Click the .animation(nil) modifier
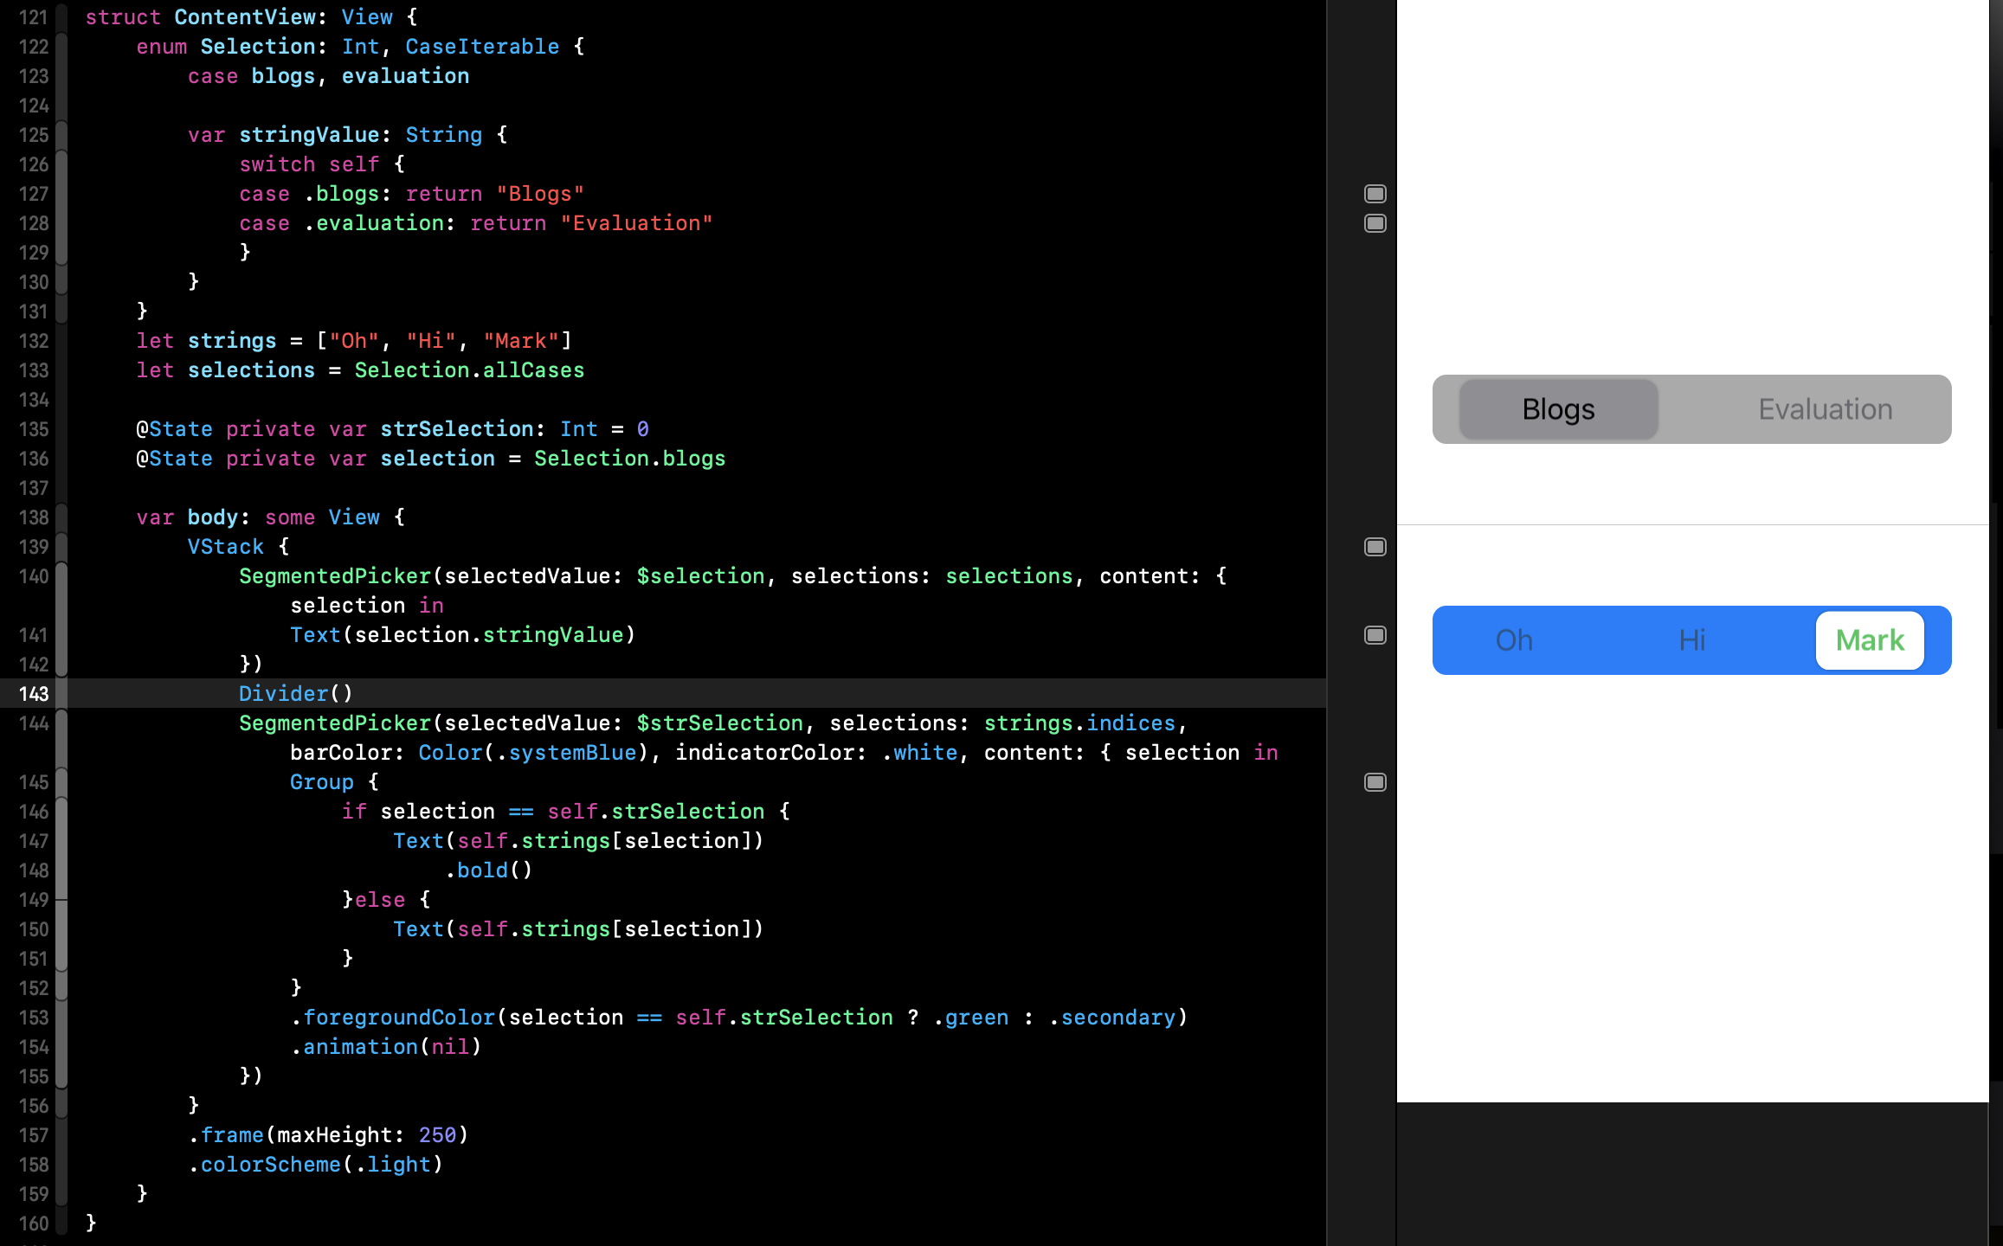This screenshot has height=1246, width=2003. (386, 1047)
